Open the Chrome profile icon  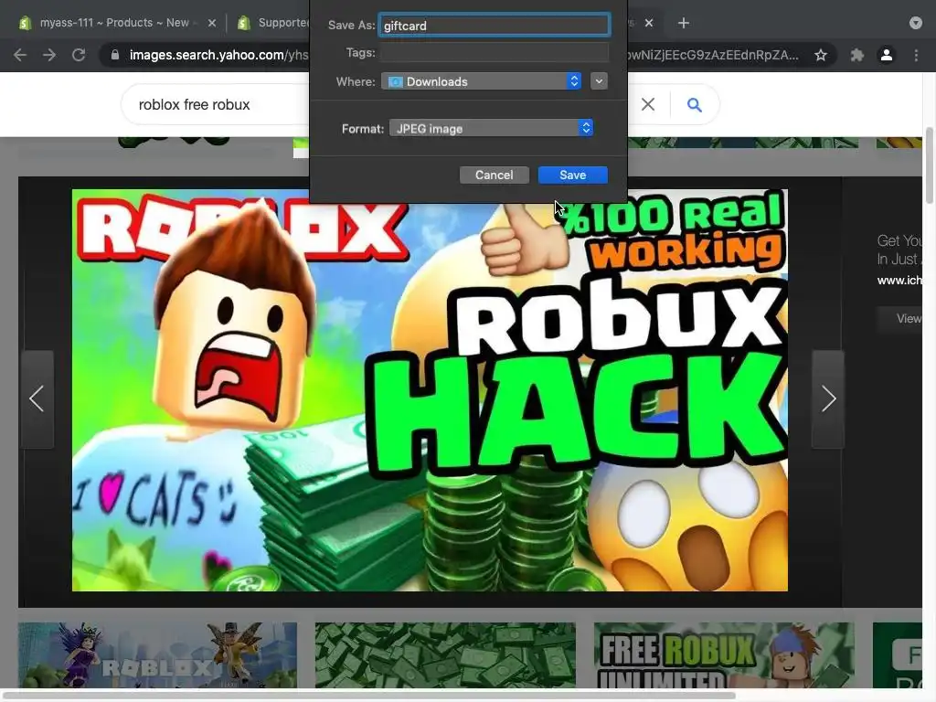click(887, 55)
